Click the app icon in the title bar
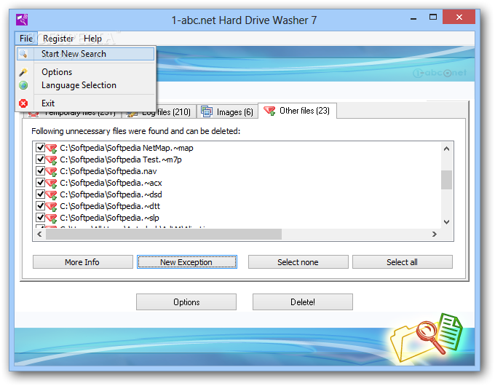The image size is (495, 386). click(x=22, y=20)
